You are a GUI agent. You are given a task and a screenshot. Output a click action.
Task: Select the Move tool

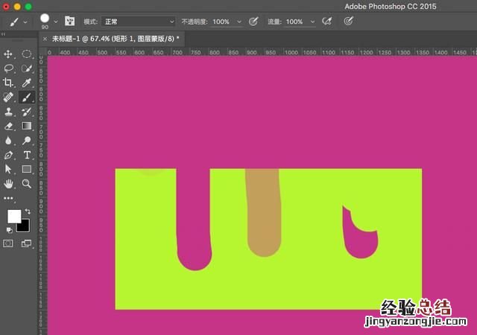point(9,54)
